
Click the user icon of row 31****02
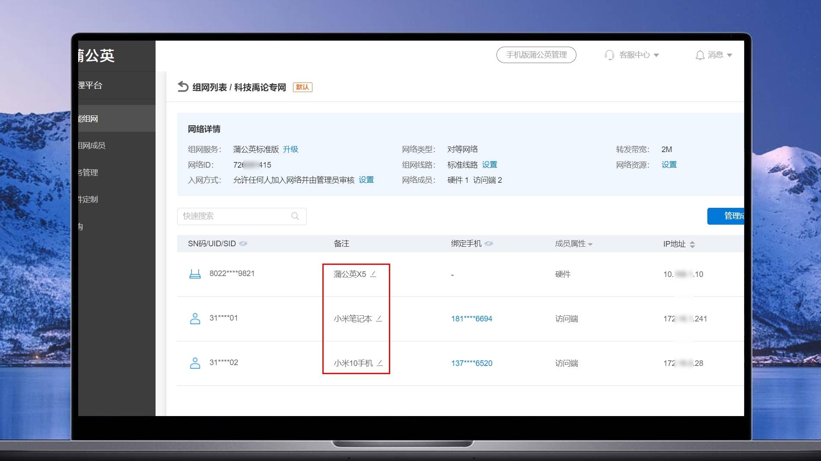195,363
